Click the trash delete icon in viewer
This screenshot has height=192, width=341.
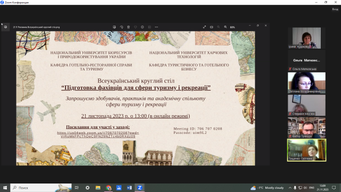pyautogui.click(x=128, y=27)
